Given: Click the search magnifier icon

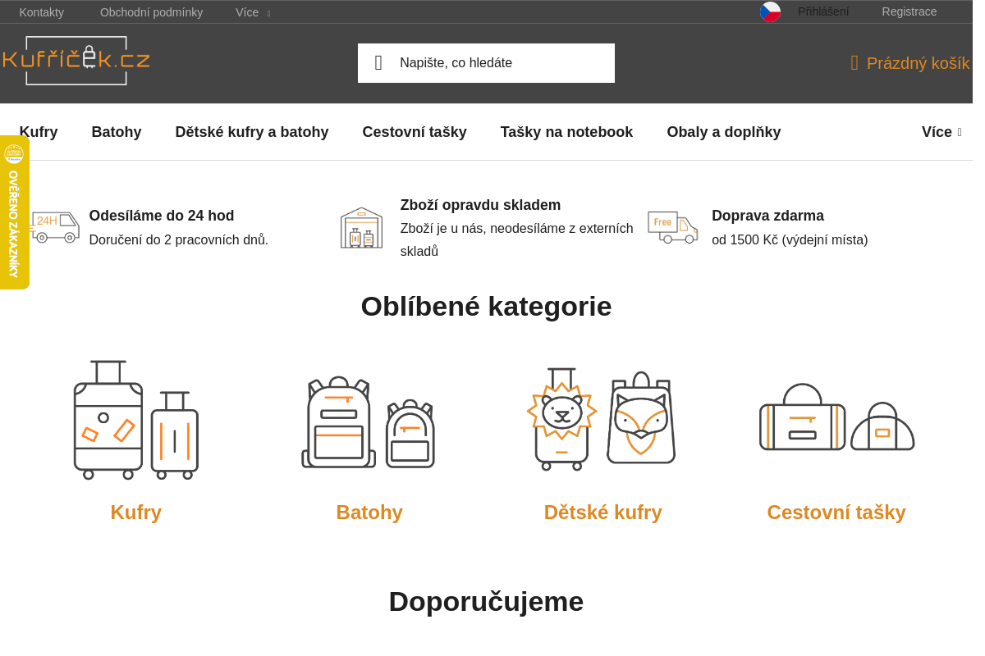Looking at the screenshot, I should [378, 62].
